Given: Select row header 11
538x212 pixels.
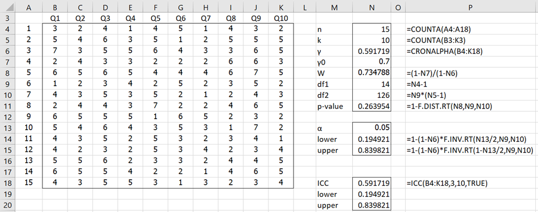Looking at the screenshot, I should 8,107.
